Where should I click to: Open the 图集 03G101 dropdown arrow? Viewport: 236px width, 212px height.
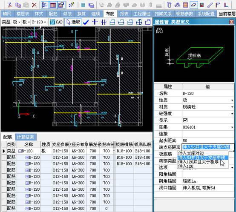click(x=232, y=127)
